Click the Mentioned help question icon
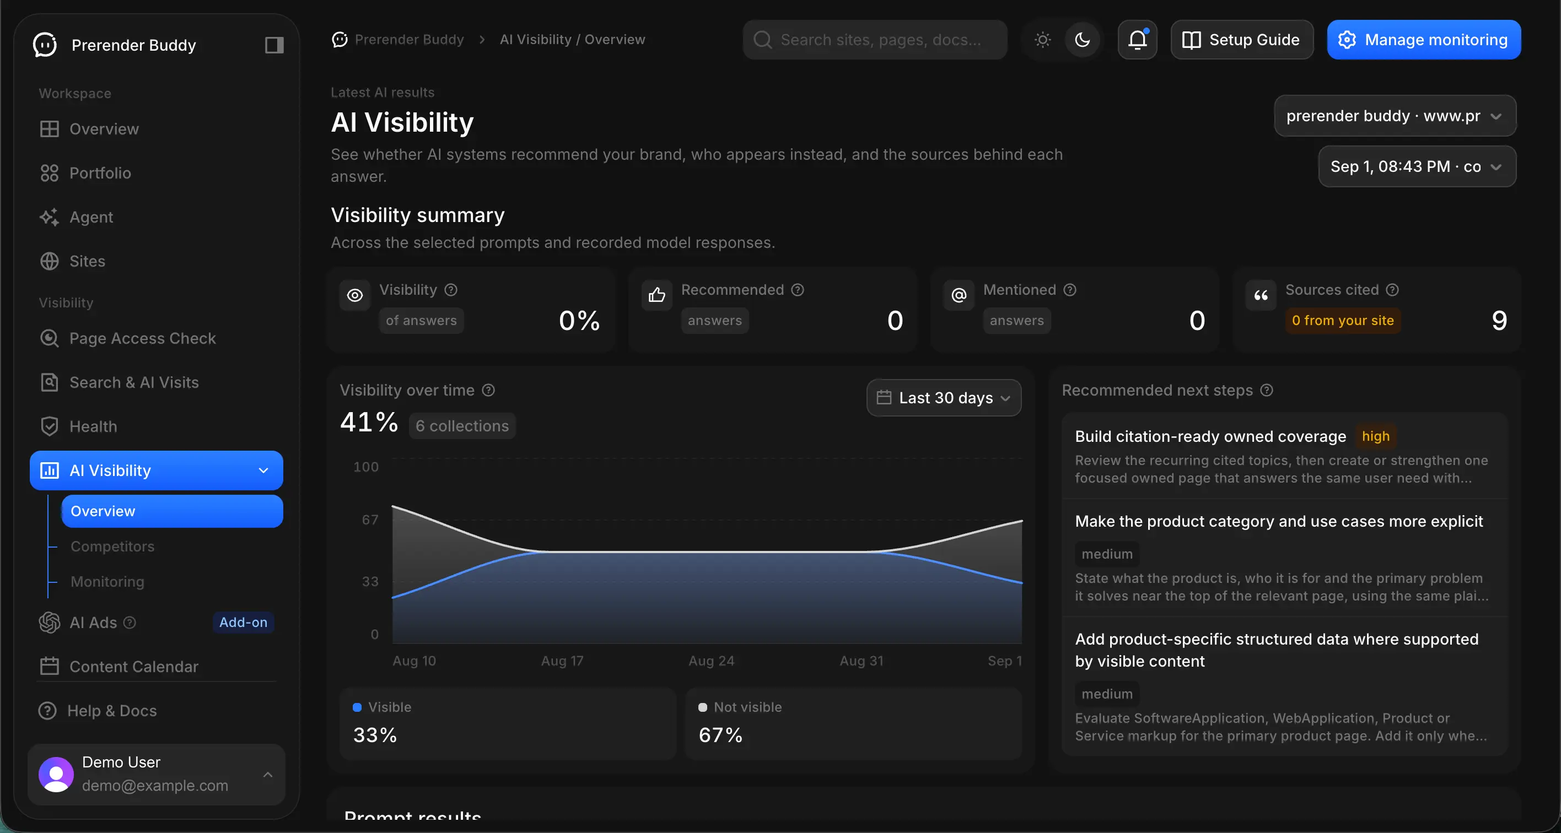This screenshot has width=1561, height=833. pos(1070,290)
